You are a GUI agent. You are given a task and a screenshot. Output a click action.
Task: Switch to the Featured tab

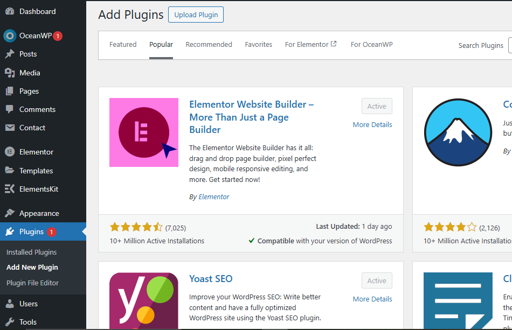coord(123,45)
